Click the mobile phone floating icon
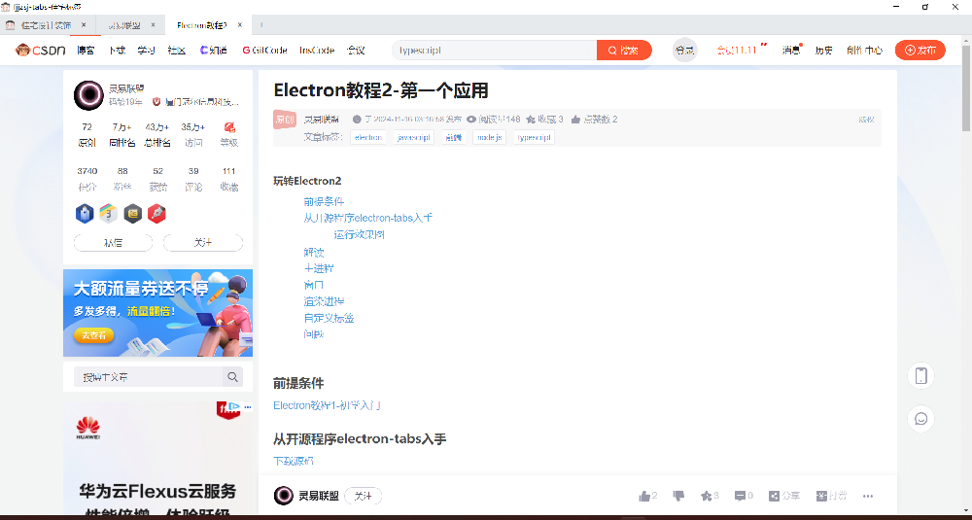This screenshot has height=520, width=972. (x=920, y=375)
